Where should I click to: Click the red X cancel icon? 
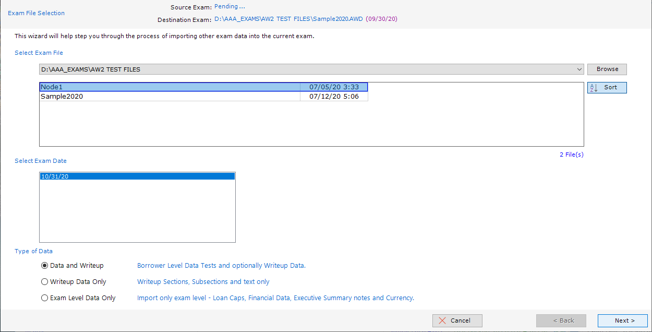(x=442, y=321)
